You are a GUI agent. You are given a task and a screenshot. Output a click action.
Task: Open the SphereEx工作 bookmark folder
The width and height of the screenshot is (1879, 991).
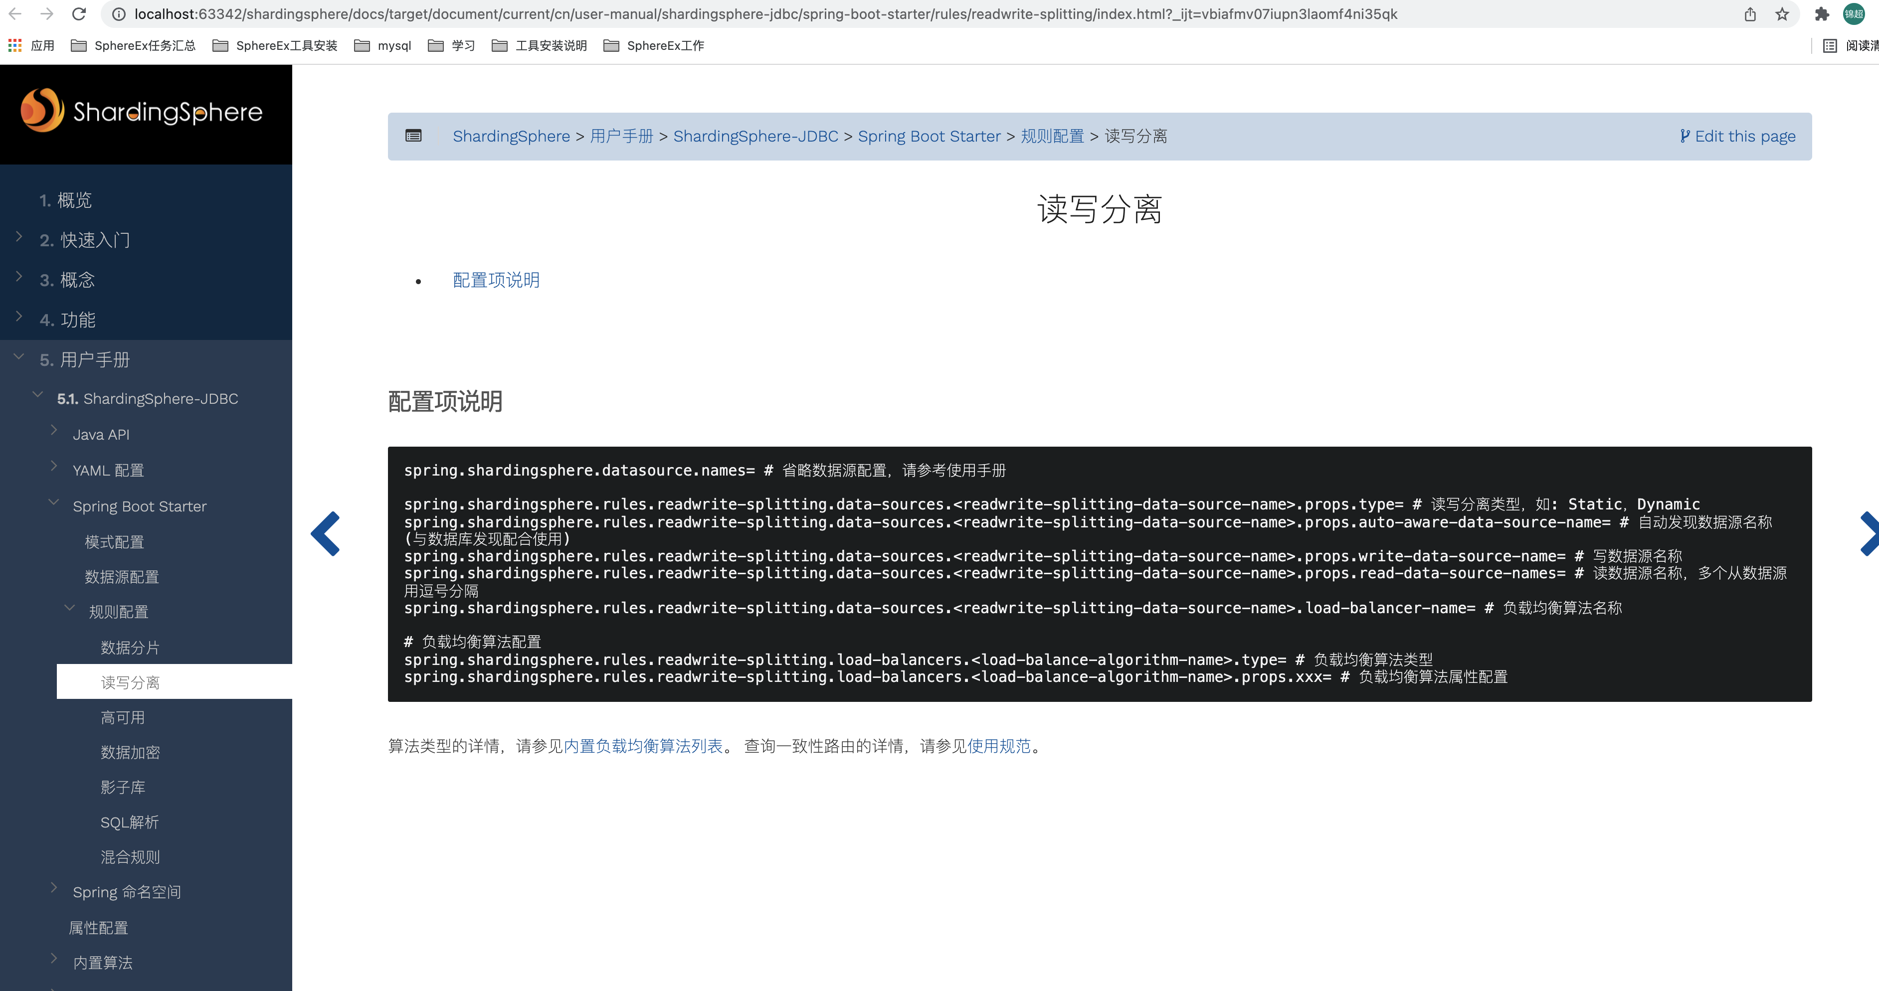654,46
